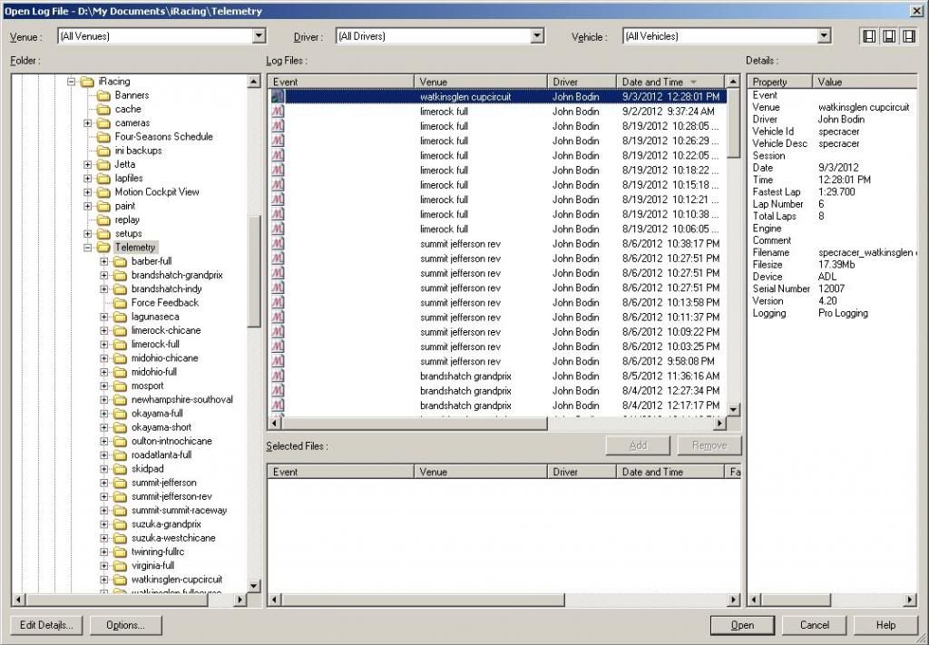Sort log files by Venue column

click(481, 82)
